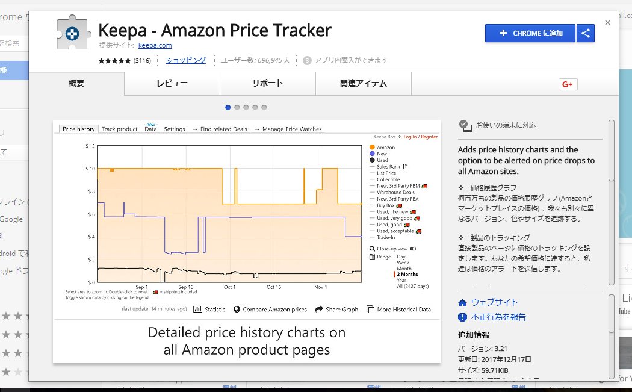The image size is (632, 392).
Task: Select the fifth screenshot carousel dot
Action: [264, 107]
